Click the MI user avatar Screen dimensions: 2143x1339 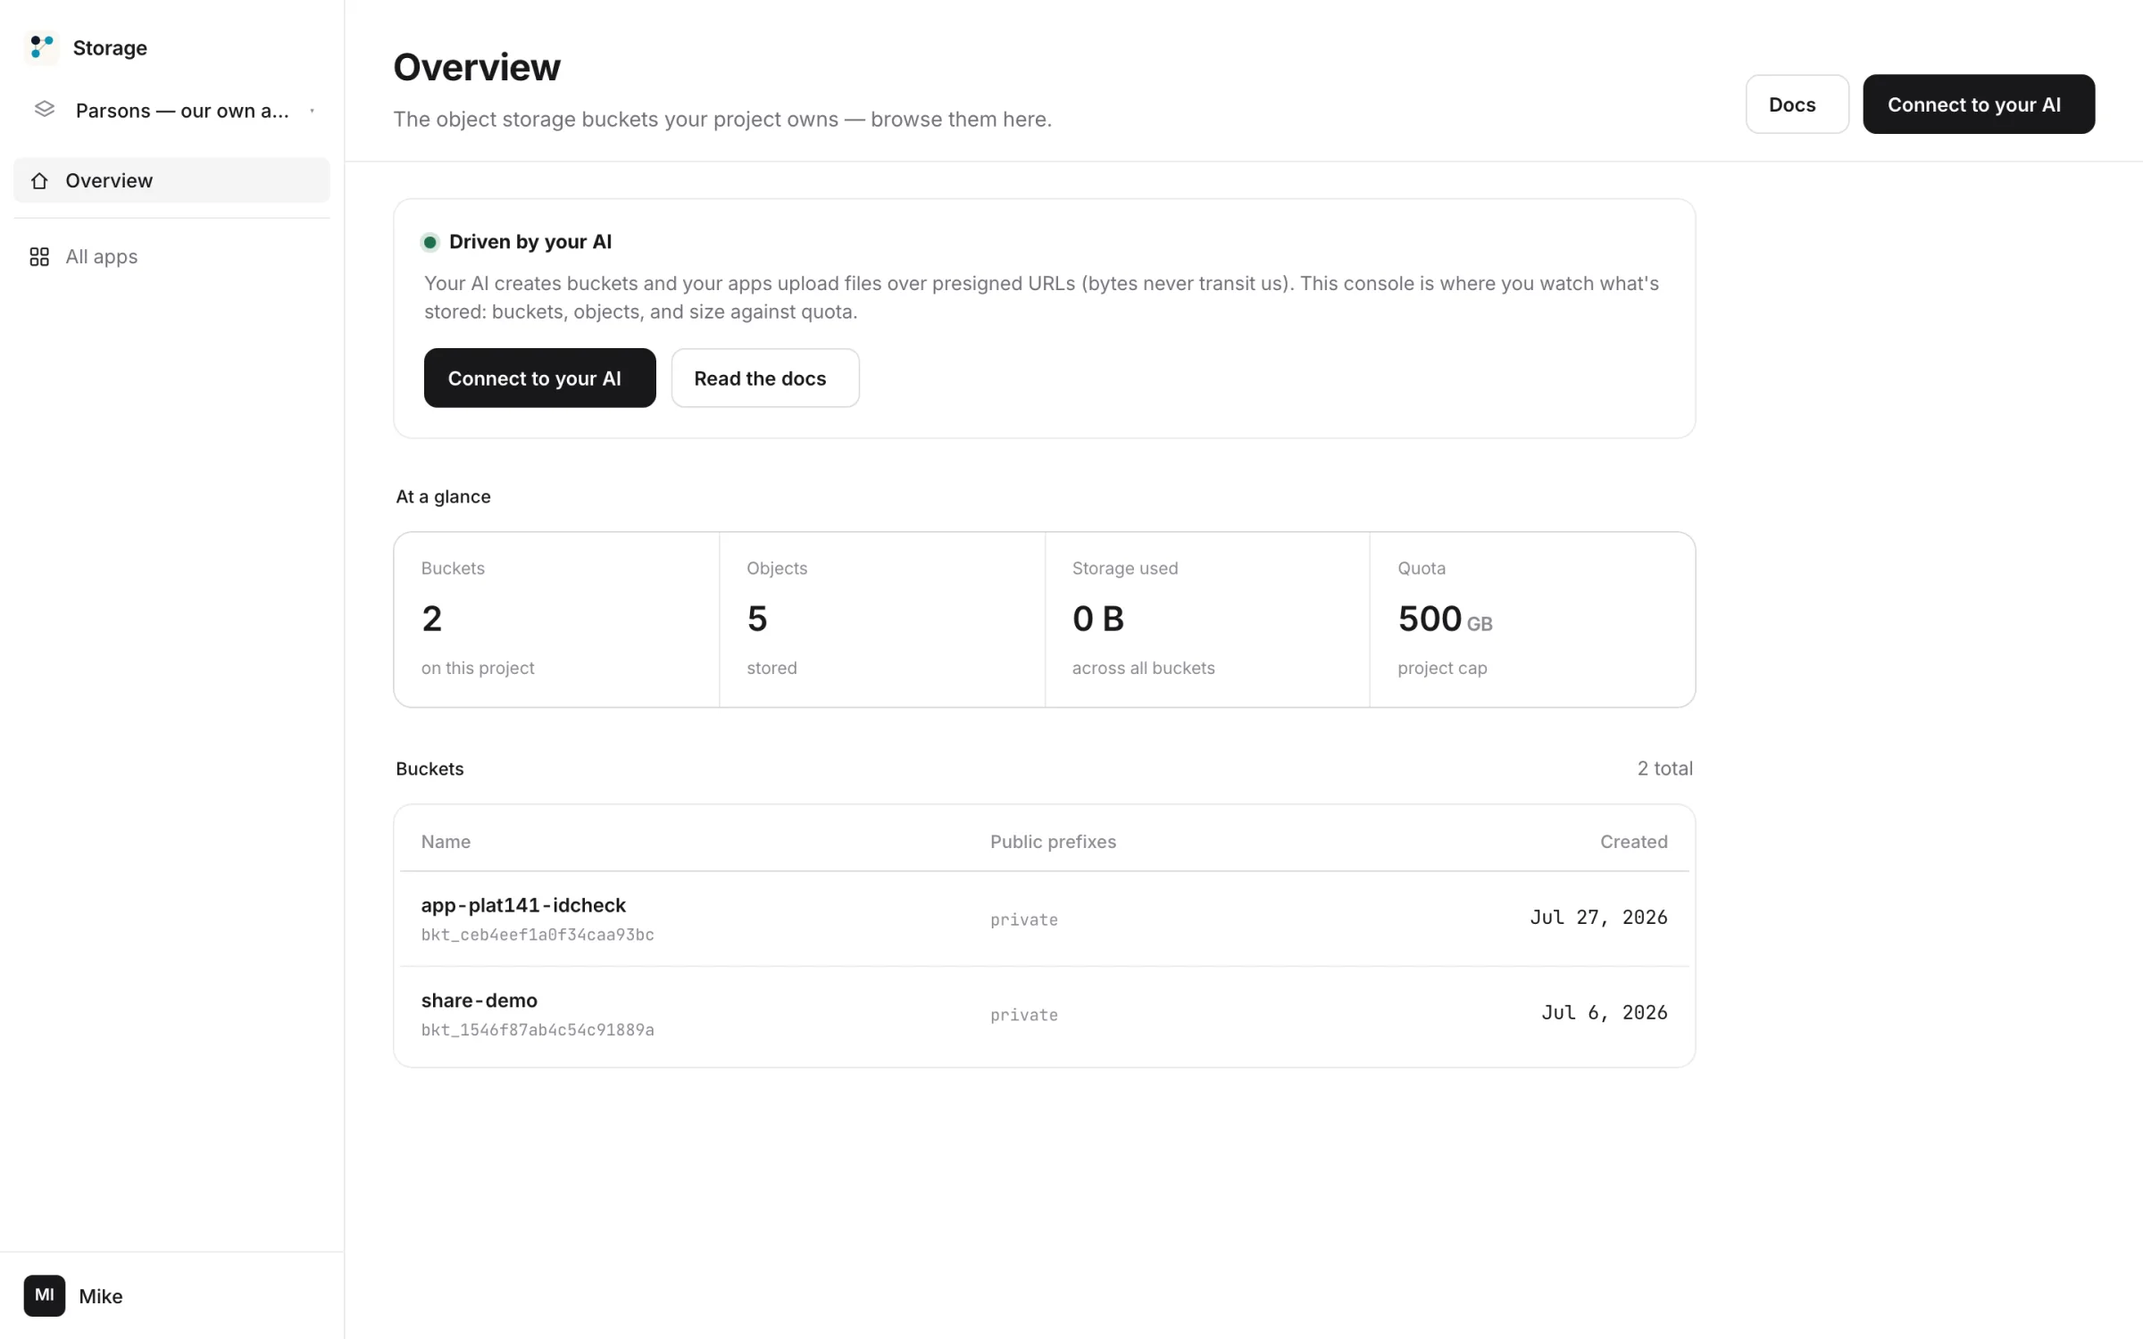45,1295
